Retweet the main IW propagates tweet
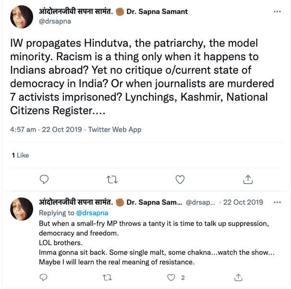 click(112, 179)
